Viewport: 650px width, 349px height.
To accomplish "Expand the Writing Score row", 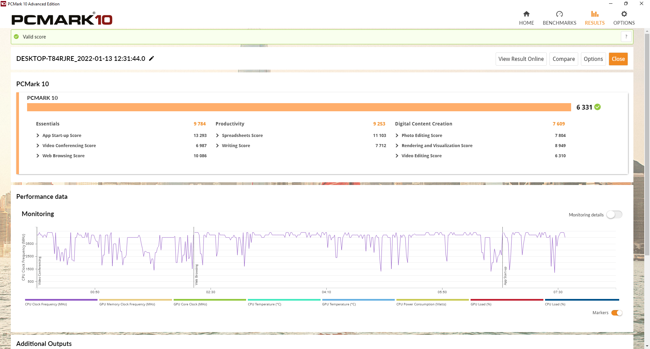I will click(217, 145).
